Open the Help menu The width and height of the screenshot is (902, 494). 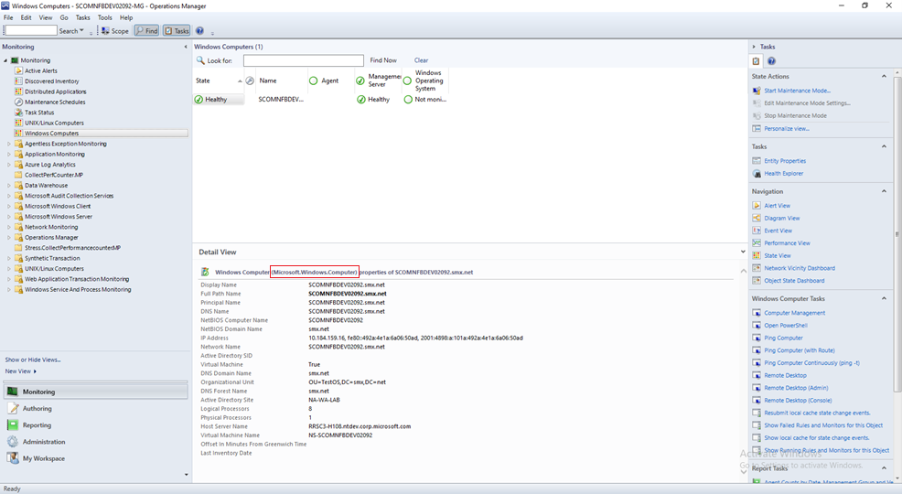point(126,17)
